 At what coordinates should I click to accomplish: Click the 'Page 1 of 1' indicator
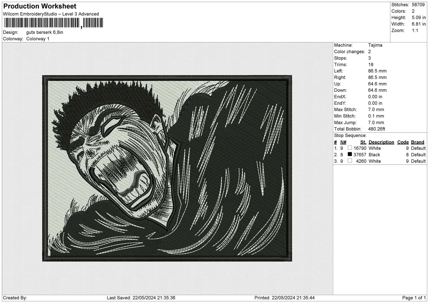pos(414,298)
